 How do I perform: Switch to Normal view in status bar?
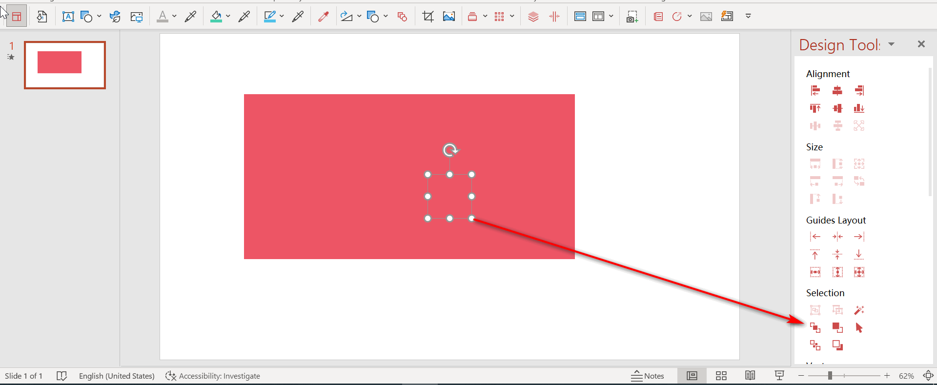pos(692,376)
